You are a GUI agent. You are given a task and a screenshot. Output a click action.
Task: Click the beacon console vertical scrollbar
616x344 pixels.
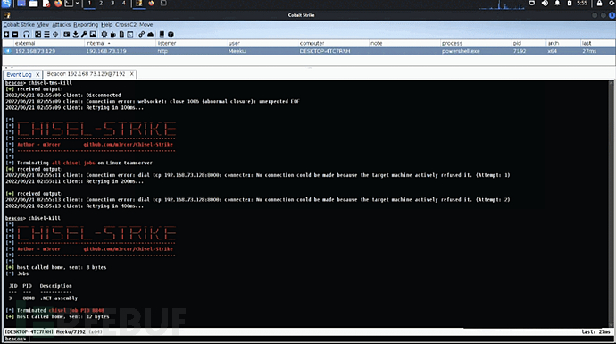coord(611,204)
